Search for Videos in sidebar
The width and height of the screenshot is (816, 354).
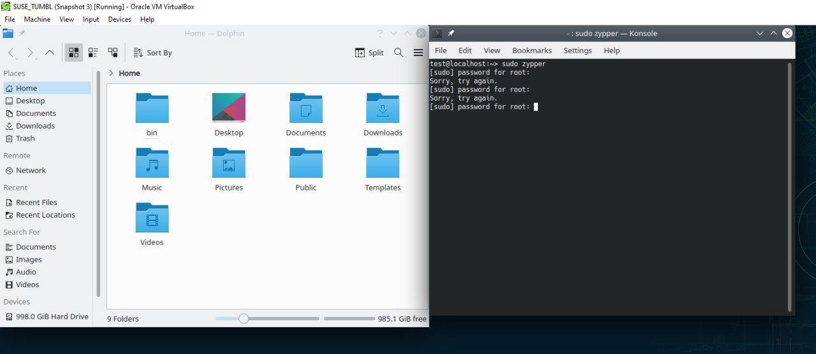(x=47, y=285)
